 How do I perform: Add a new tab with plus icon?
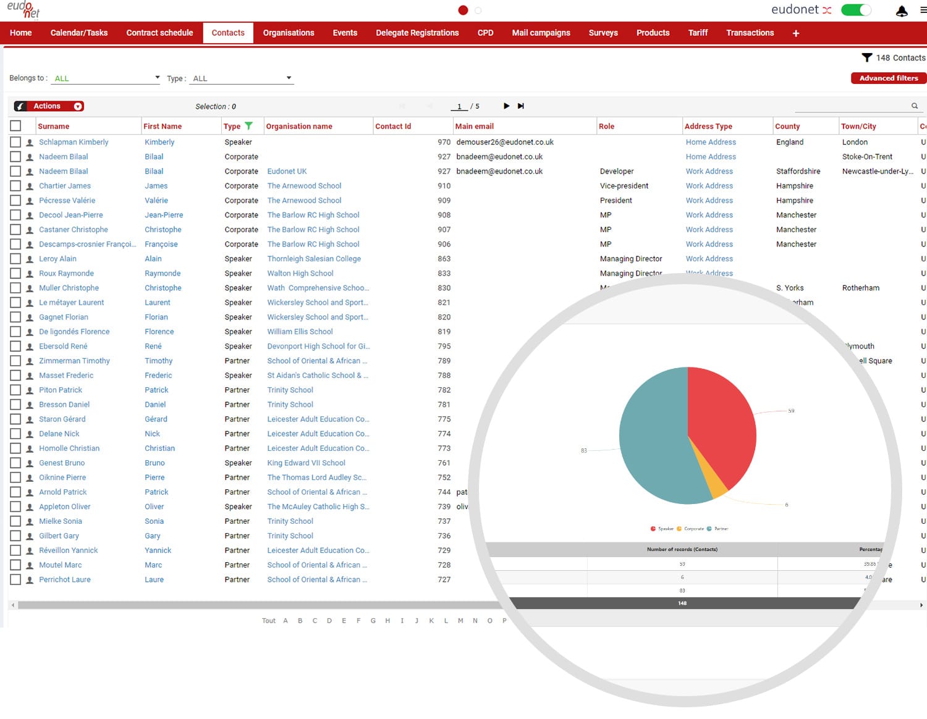(x=796, y=33)
